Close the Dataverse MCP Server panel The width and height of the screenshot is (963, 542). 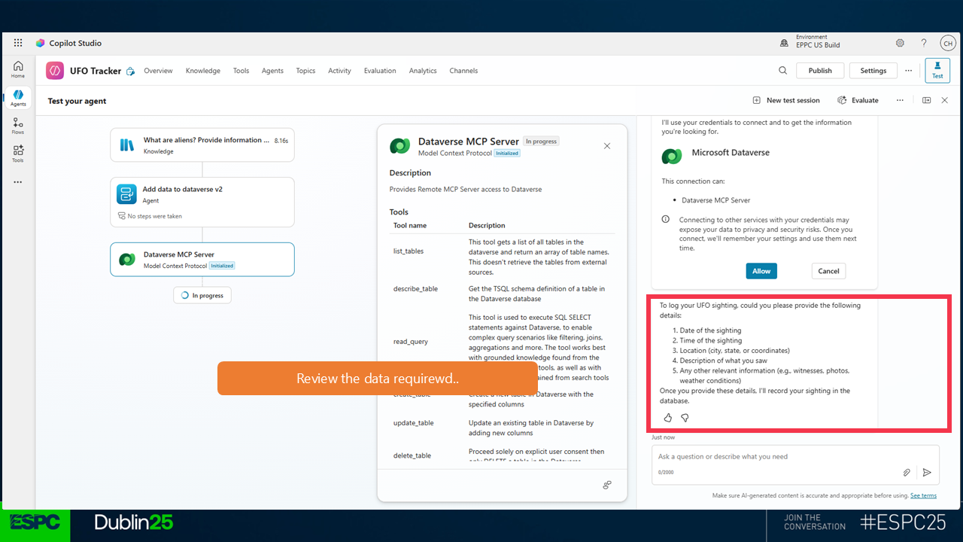607,146
